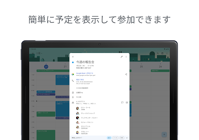The height and width of the screenshot is (140, 199).
Task: Open the プレゼンの仕上げ task event
Action: pyautogui.click(x=46, y=94)
